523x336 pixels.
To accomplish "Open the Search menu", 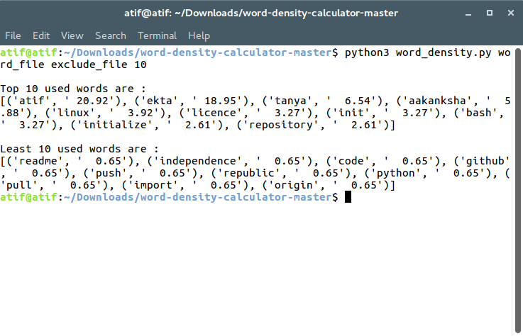I will (x=111, y=35).
